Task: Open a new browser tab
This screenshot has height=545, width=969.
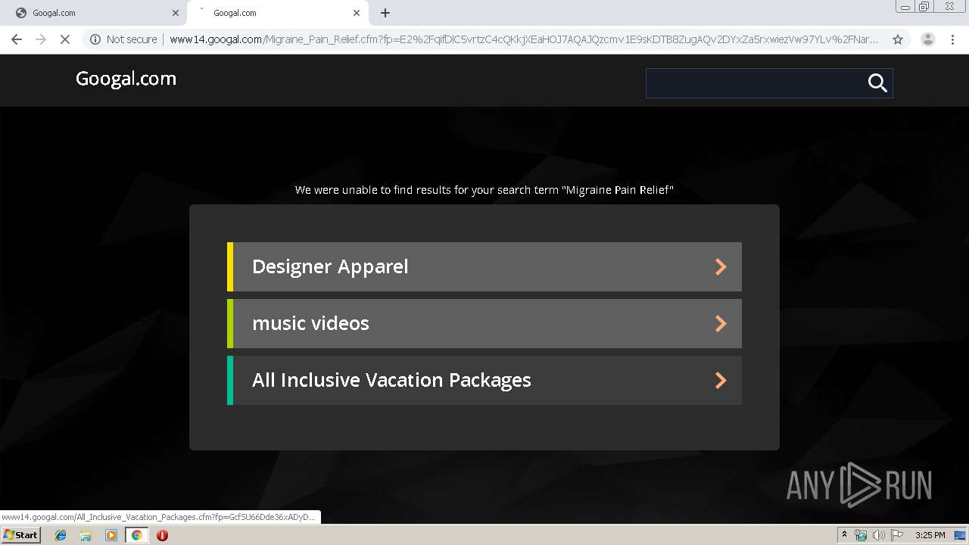Action: 385,13
